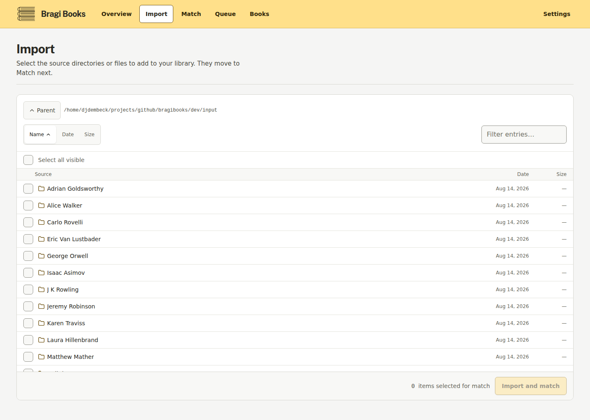Click the folder icon for Adrian Goldsworthy
This screenshot has width=590, height=420.
coord(41,189)
